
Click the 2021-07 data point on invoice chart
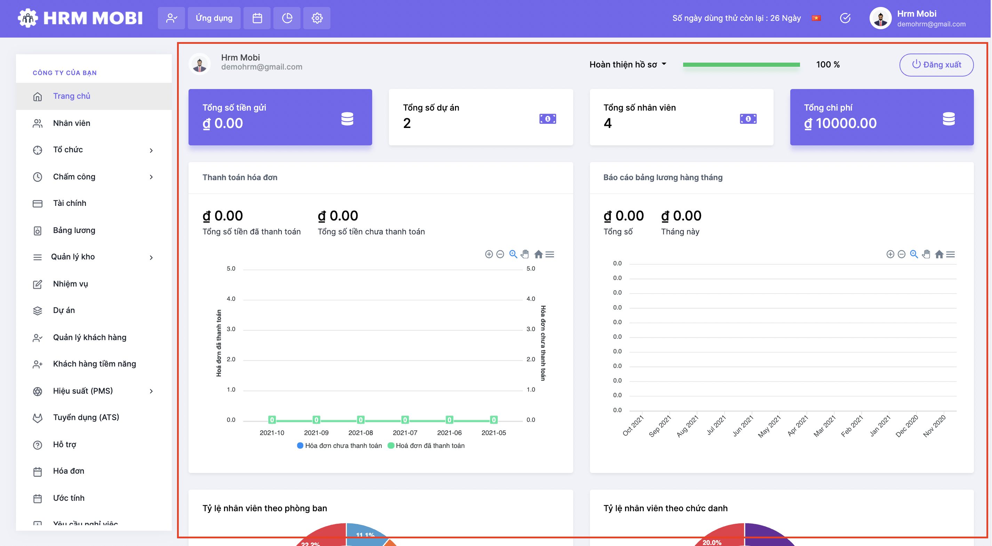[x=405, y=420]
